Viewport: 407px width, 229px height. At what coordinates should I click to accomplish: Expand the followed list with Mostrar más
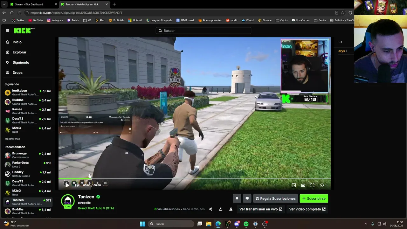coord(12,139)
